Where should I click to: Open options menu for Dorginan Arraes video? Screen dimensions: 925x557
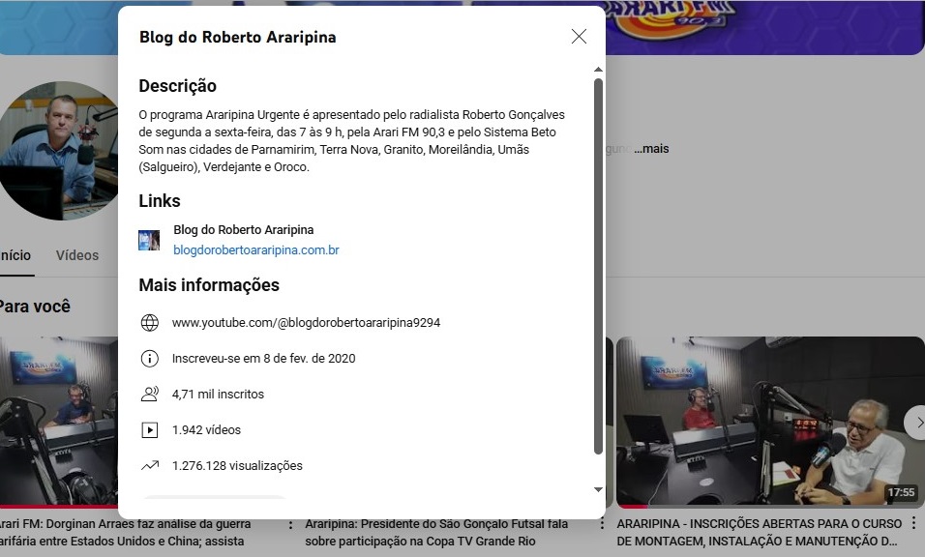tap(290, 523)
